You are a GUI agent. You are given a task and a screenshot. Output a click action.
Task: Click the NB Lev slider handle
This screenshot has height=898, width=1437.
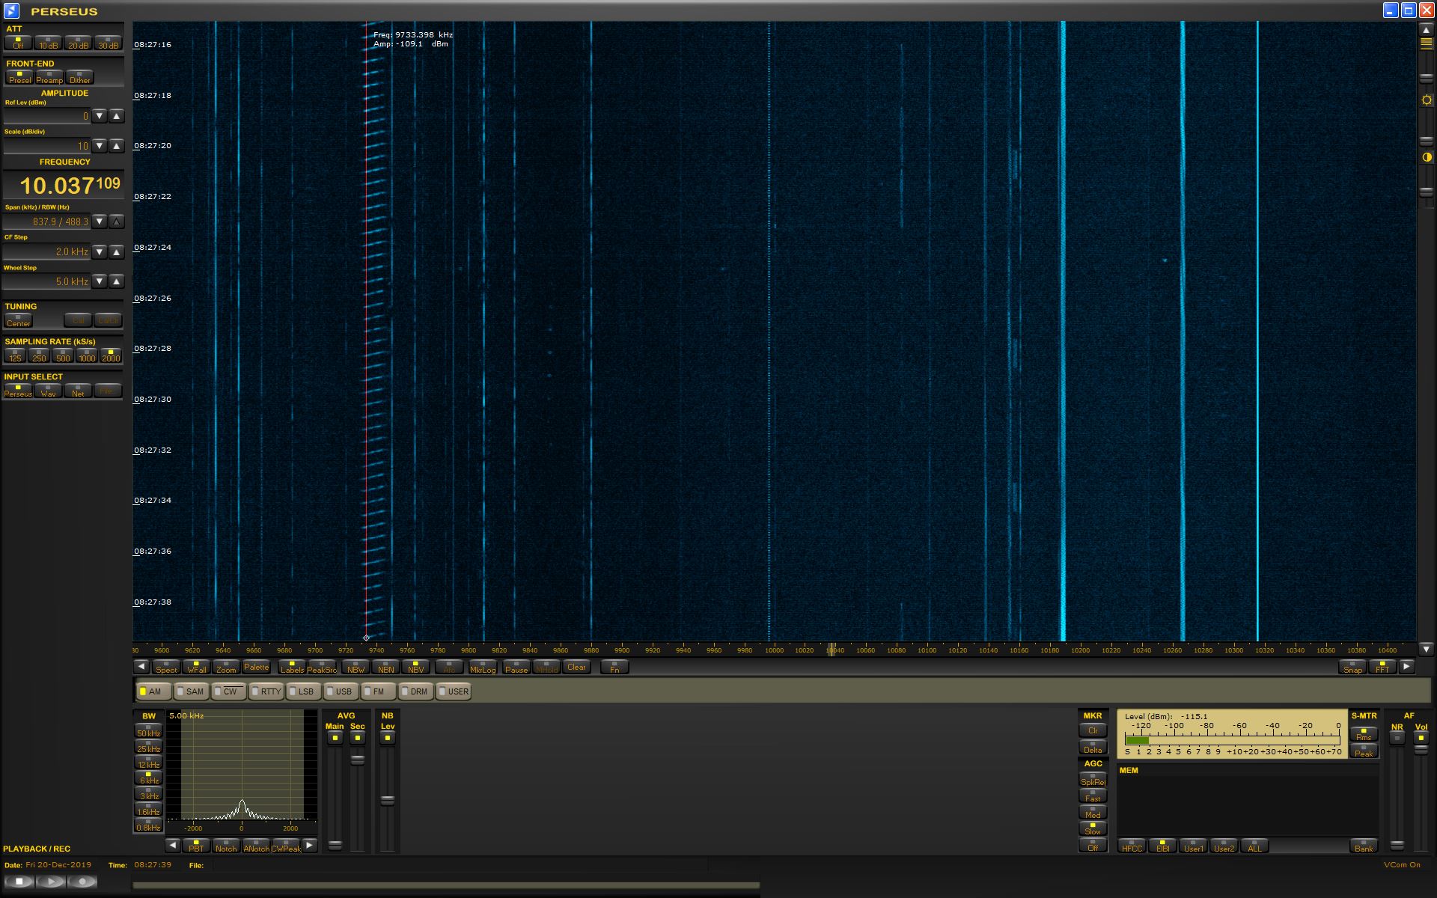[387, 800]
